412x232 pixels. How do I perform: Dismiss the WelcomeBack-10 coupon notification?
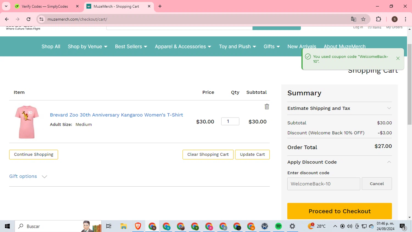[x=398, y=58]
